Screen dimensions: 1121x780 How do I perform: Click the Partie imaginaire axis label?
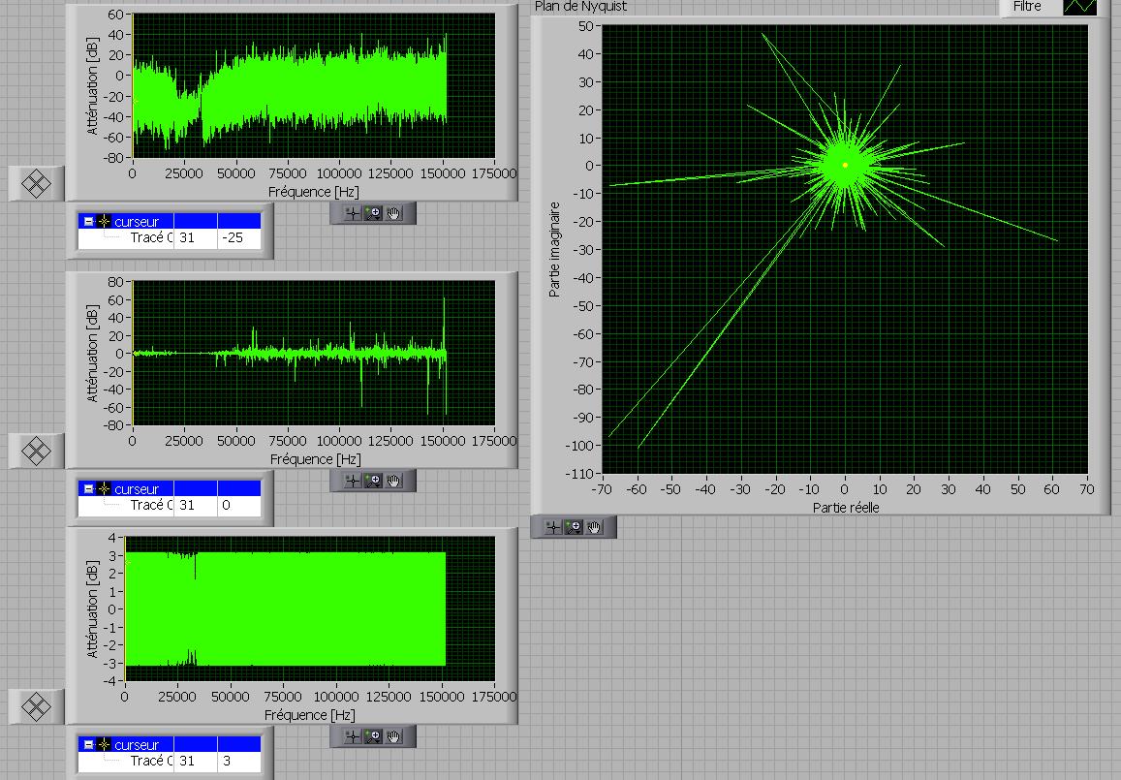(555, 250)
